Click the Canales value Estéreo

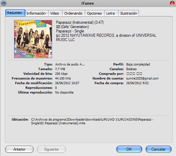[x=131, y=69]
